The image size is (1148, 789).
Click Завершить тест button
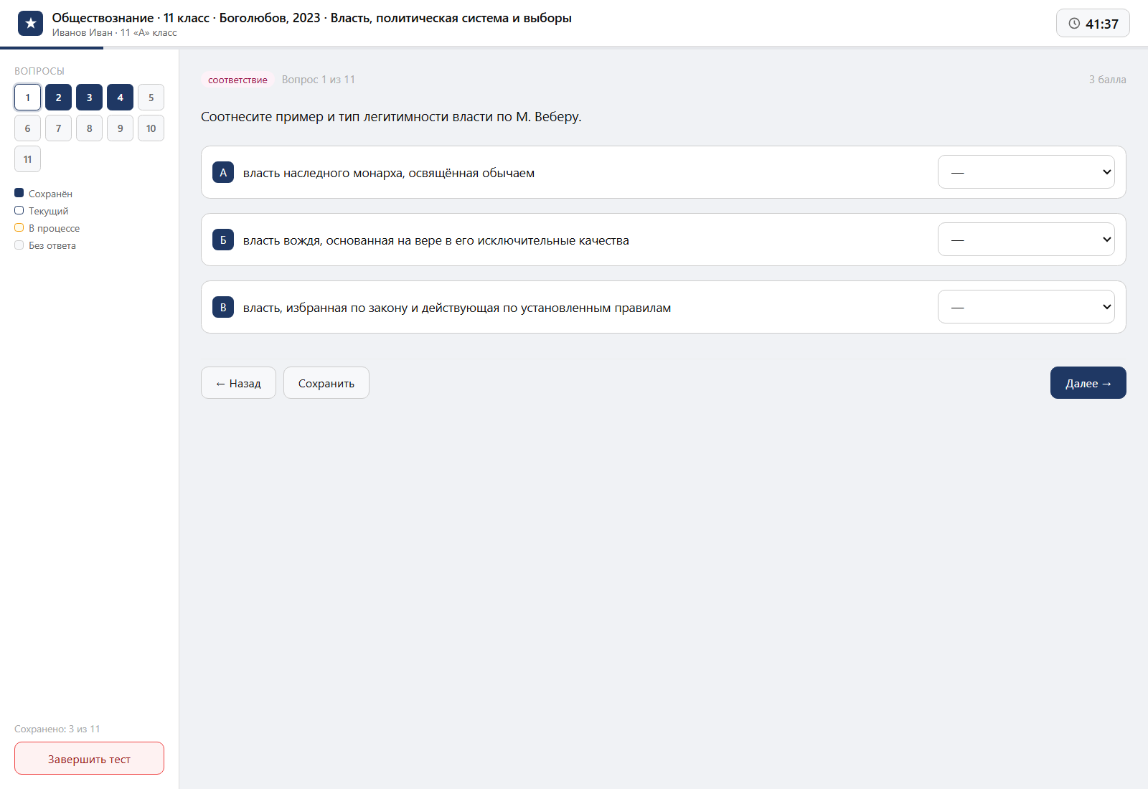(89, 758)
